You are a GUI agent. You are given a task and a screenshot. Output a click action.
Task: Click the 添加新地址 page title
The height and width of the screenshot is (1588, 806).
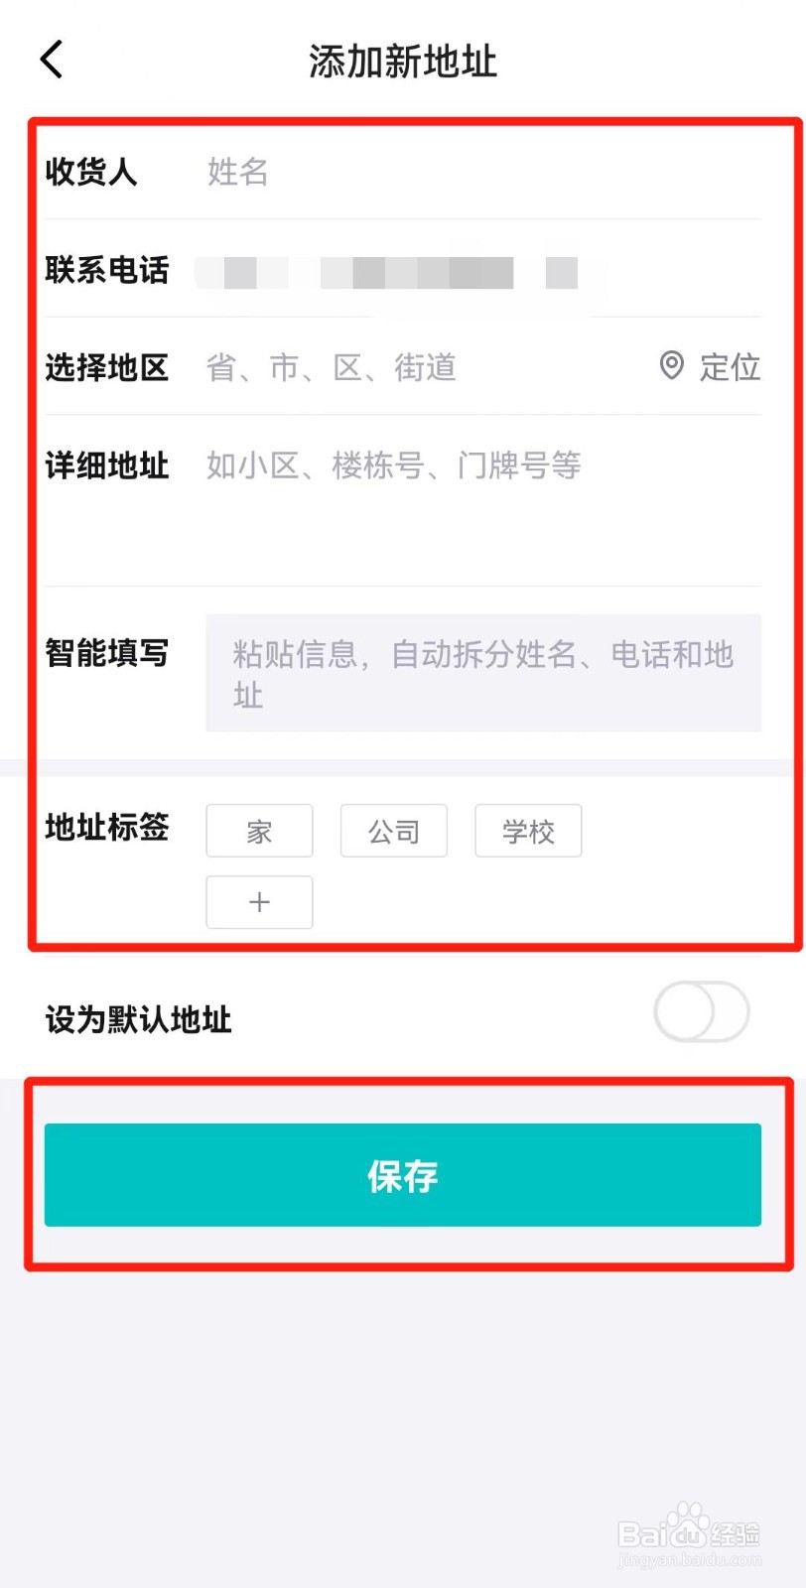(402, 62)
